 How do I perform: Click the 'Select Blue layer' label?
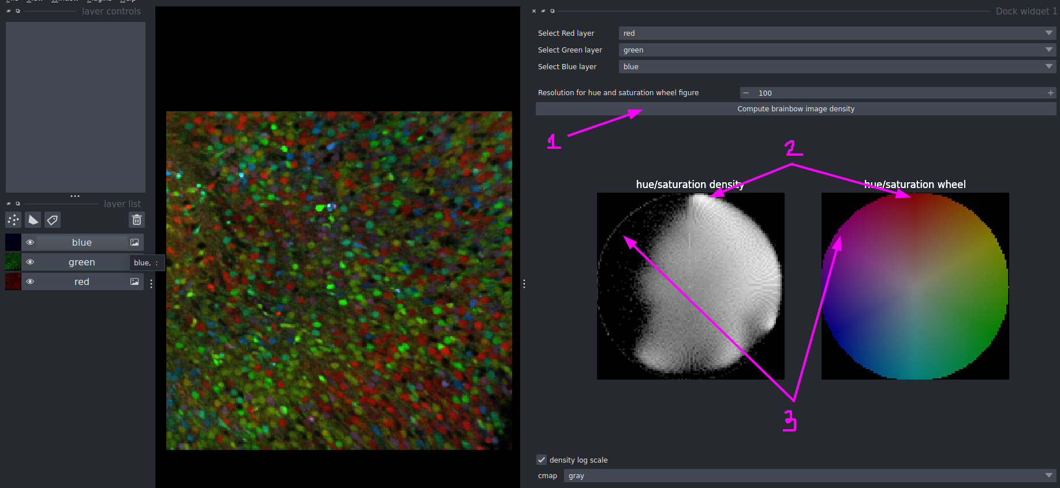[567, 67]
